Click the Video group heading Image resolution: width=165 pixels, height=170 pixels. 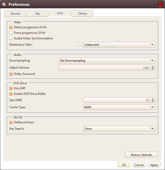(17, 22)
